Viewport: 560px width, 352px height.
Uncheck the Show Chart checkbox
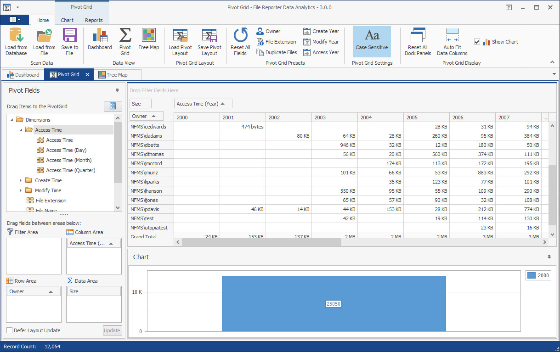[x=477, y=42]
